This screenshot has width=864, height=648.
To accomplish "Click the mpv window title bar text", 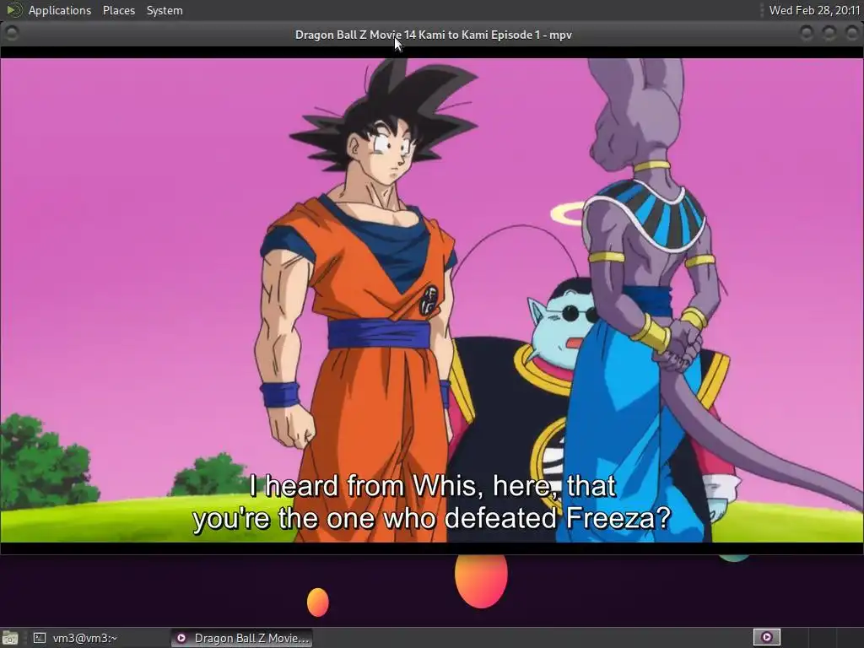I will click(433, 35).
